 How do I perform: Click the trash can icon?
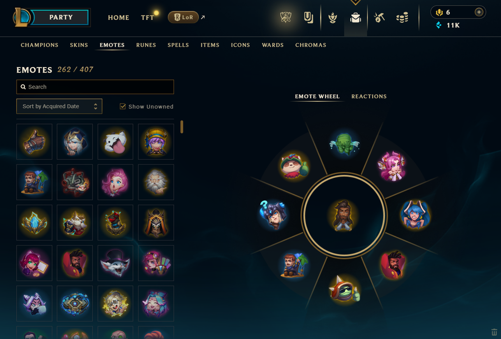coord(494,332)
